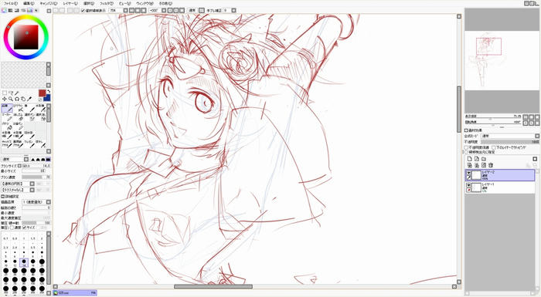Select the レイヤー1 layer row
This screenshot has height=297, width=541.
click(x=500, y=187)
